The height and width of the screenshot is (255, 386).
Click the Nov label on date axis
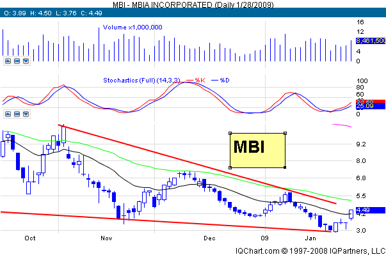[x=106, y=238]
